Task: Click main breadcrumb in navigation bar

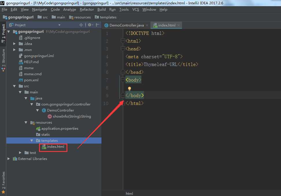Action: click(x=58, y=17)
